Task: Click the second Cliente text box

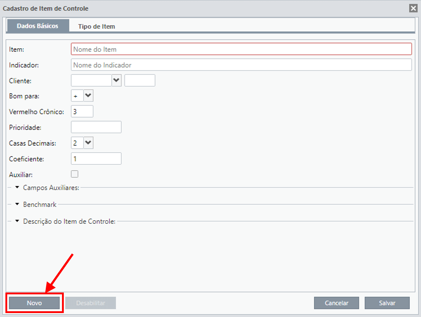Action: (x=139, y=80)
